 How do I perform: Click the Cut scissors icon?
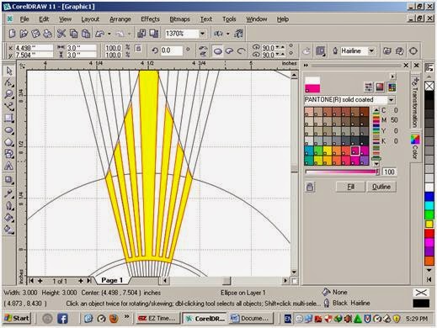tap(61, 34)
